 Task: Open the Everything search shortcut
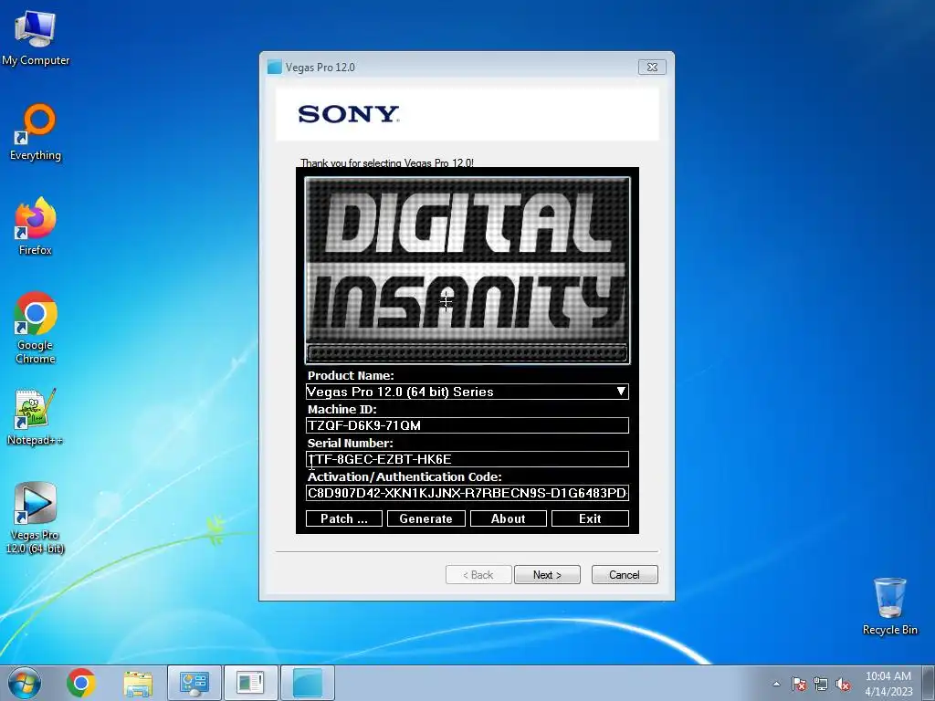coord(36,132)
